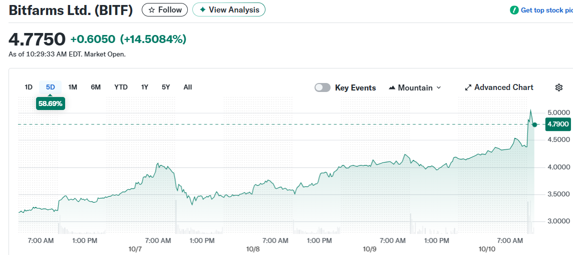Switch chart to 6M range
The width and height of the screenshot is (573, 255).
pos(96,87)
